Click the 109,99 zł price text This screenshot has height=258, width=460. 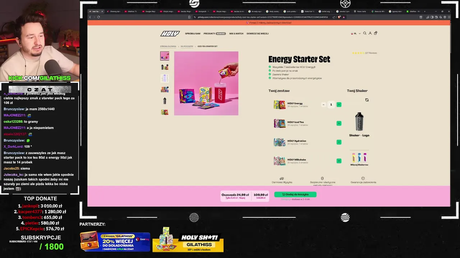click(x=261, y=195)
